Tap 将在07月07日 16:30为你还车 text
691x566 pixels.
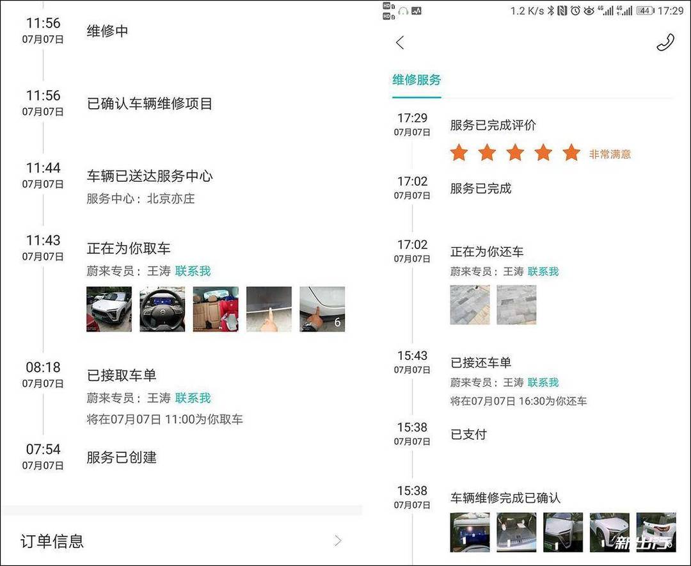pos(518,401)
